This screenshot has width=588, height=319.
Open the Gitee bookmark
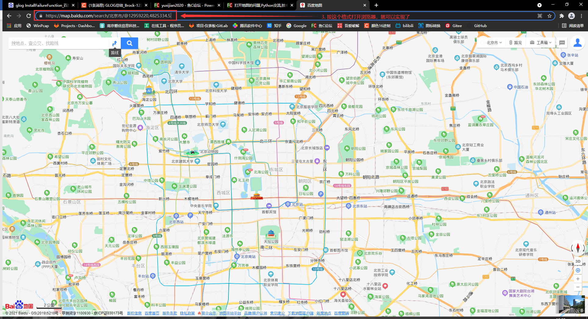click(x=454, y=26)
